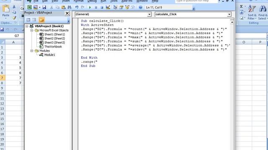The image size is (268, 150).
Task: Open Object Browser icon in VBA toolbar
Action: (127, 7)
